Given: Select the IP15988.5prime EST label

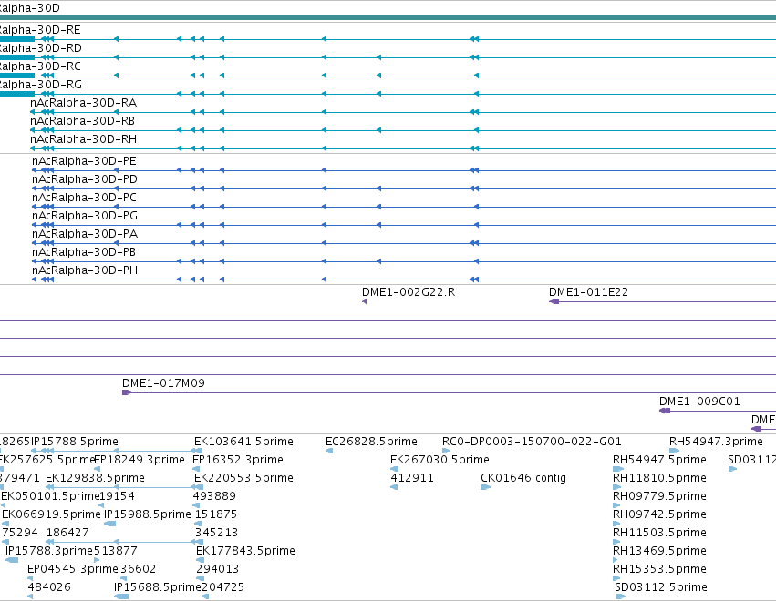Looking at the screenshot, I should coord(148,514).
